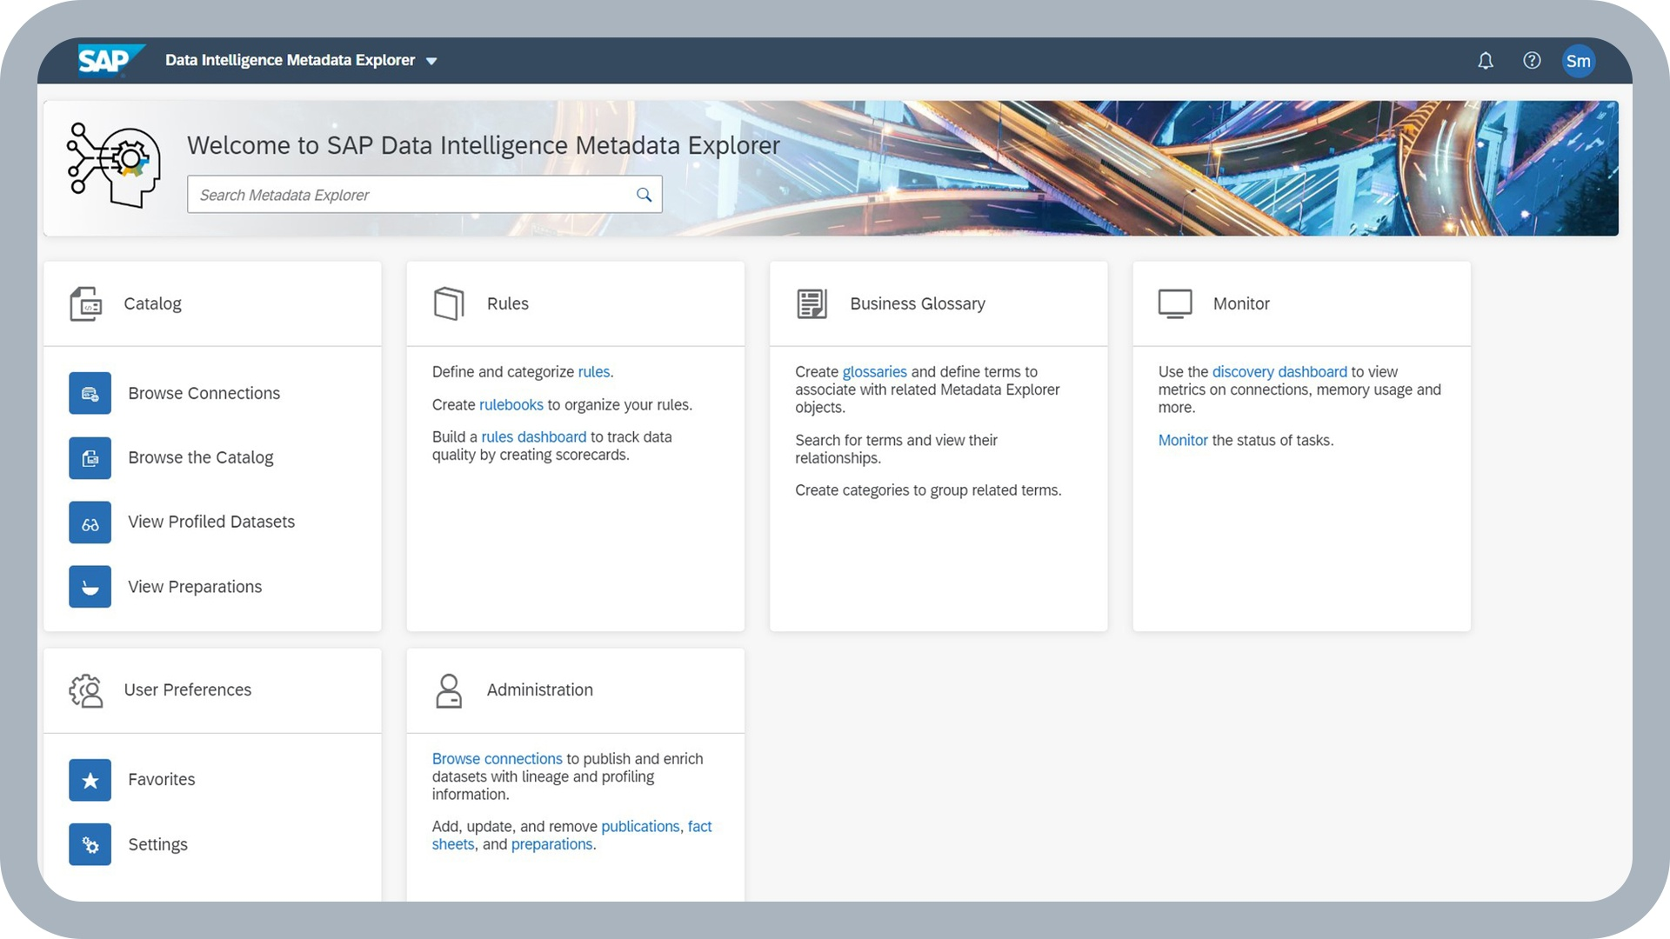
Task: Open the help question mark icon
Action: pos(1532,61)
